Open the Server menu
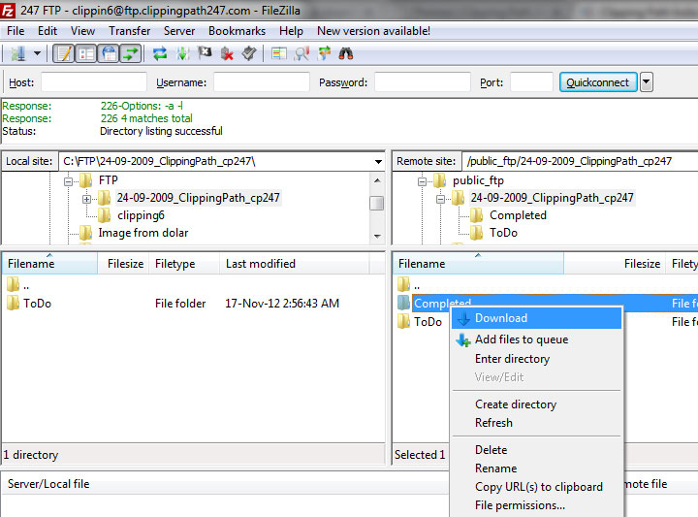This screenshot has height=517, width=698. (179, 31)
